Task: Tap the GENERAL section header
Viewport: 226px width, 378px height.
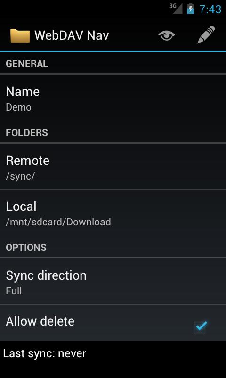Action: (x=27, y=64)
